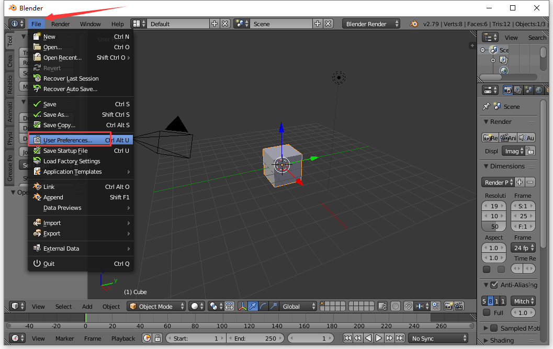Choose User Preferences from the File menu
Image resolution: width=553 pixels, height=349 pixels.
[x=69, y=140]
